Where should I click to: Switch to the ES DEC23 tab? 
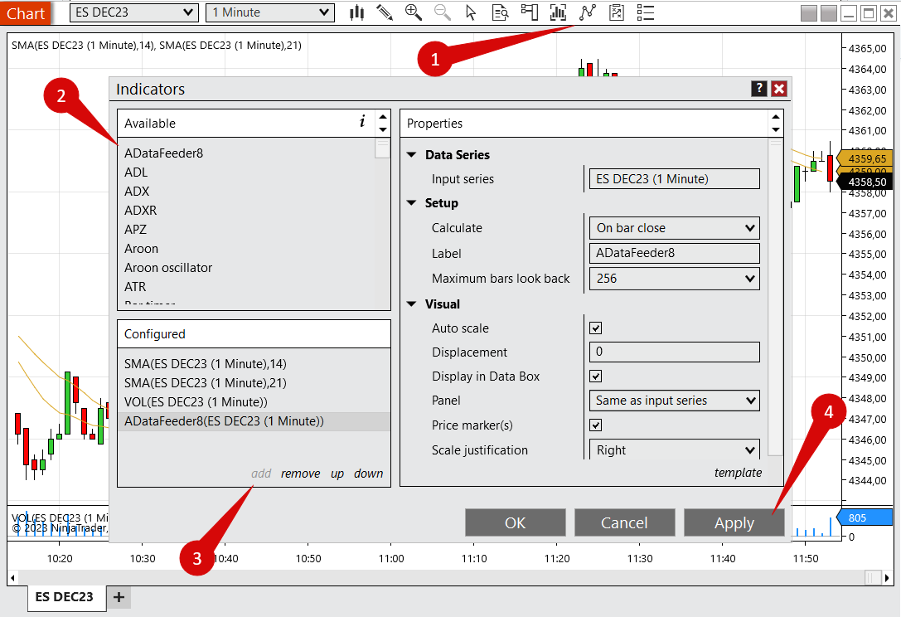65,597
